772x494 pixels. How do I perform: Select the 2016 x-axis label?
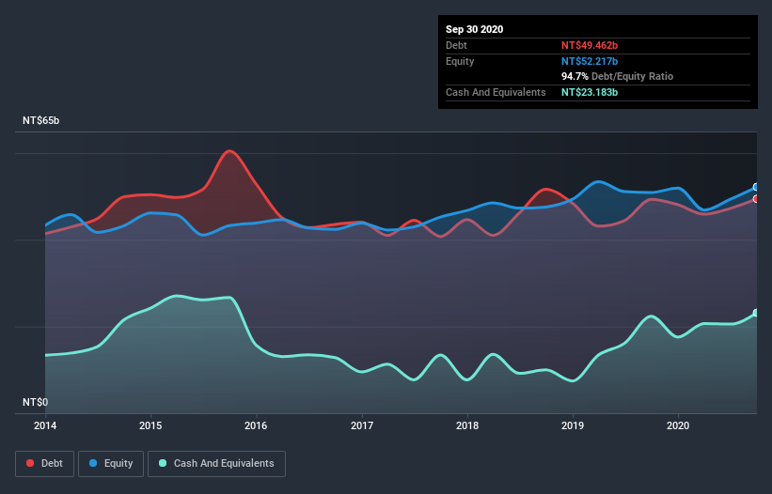click(256, 425)
